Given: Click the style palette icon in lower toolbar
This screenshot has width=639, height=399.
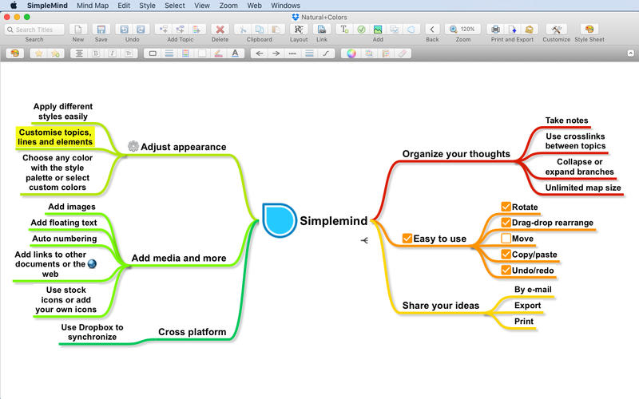Looking at the screenshot, I should click(x=15, y=53).
